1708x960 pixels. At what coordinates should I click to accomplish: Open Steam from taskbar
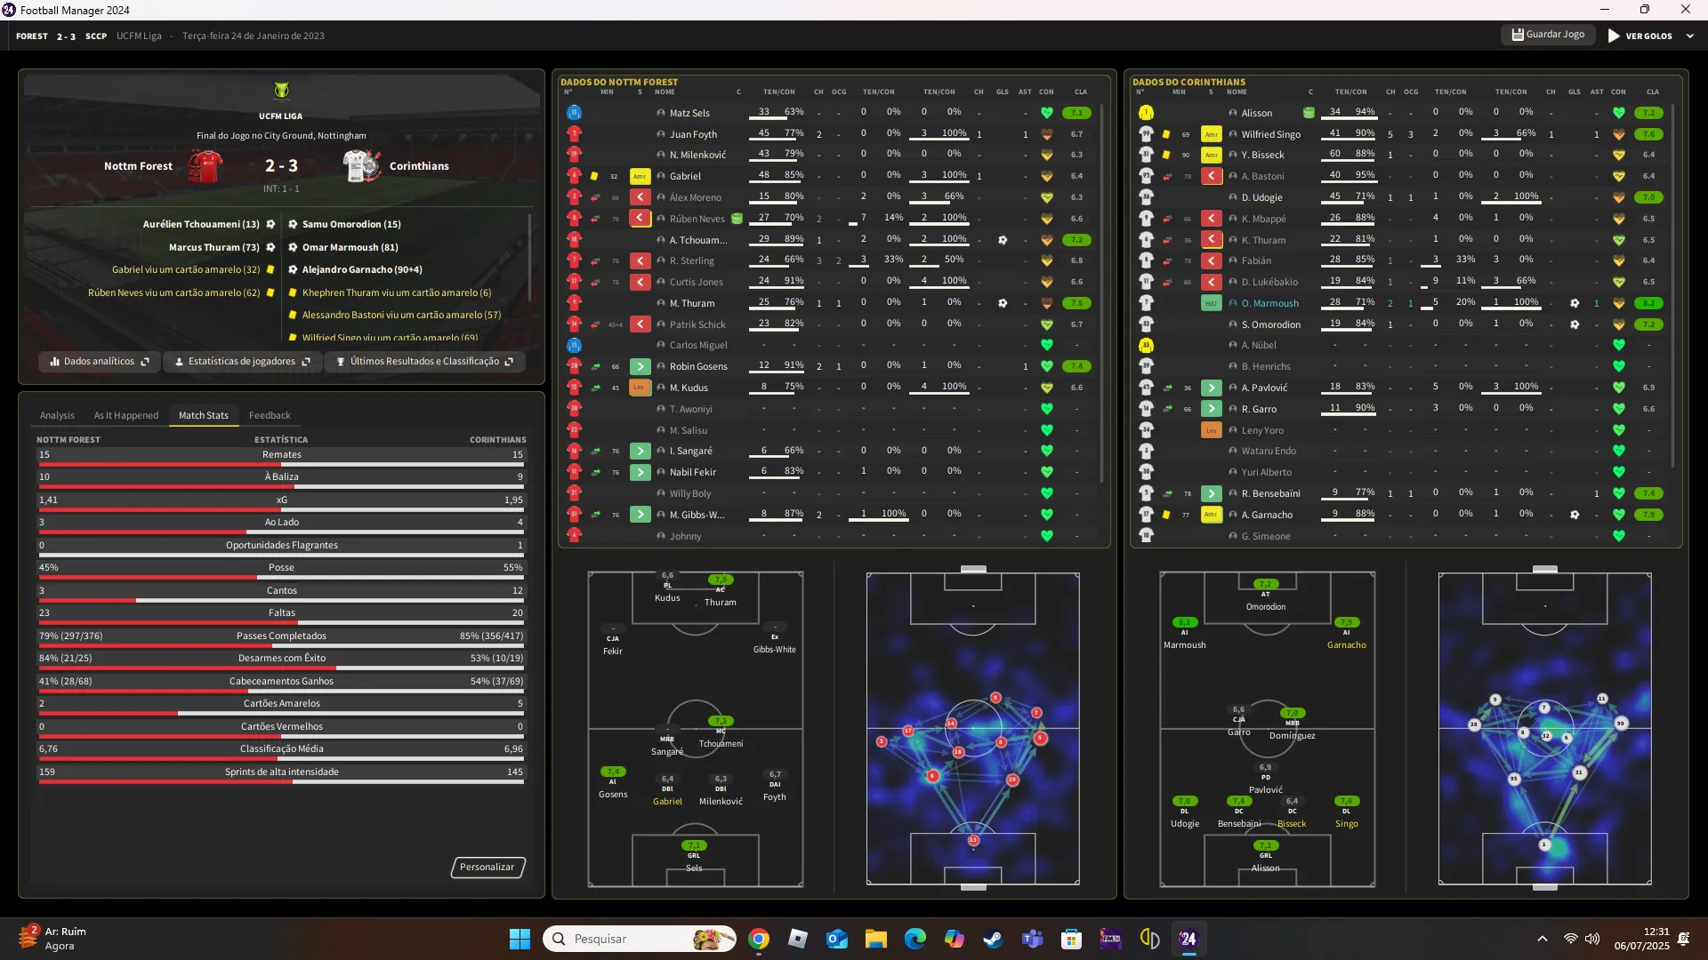click(x=993, y=939)
